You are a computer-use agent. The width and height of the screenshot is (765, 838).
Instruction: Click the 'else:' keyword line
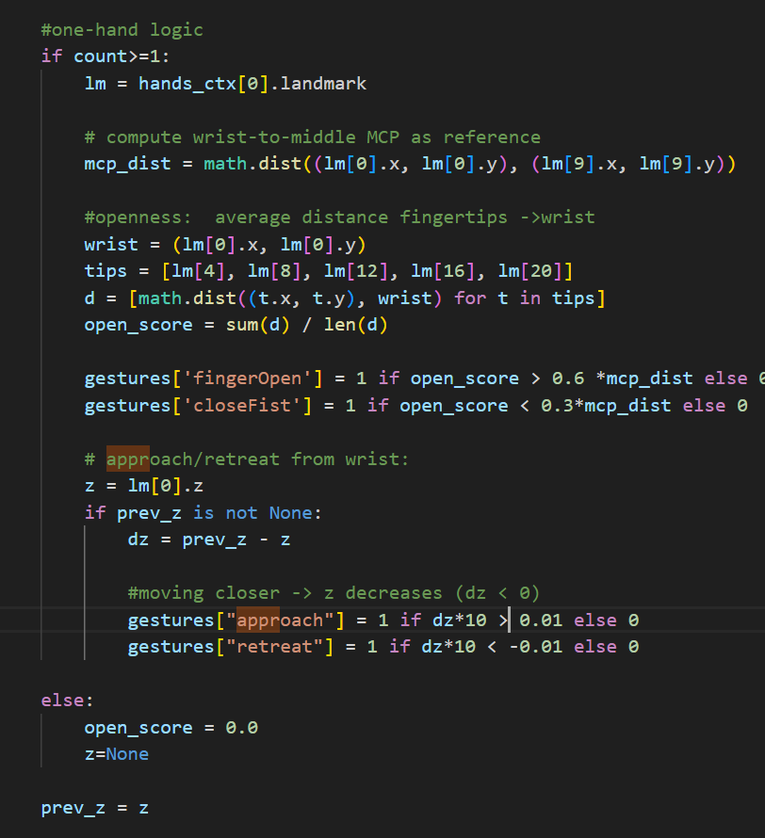coord(67,701)
